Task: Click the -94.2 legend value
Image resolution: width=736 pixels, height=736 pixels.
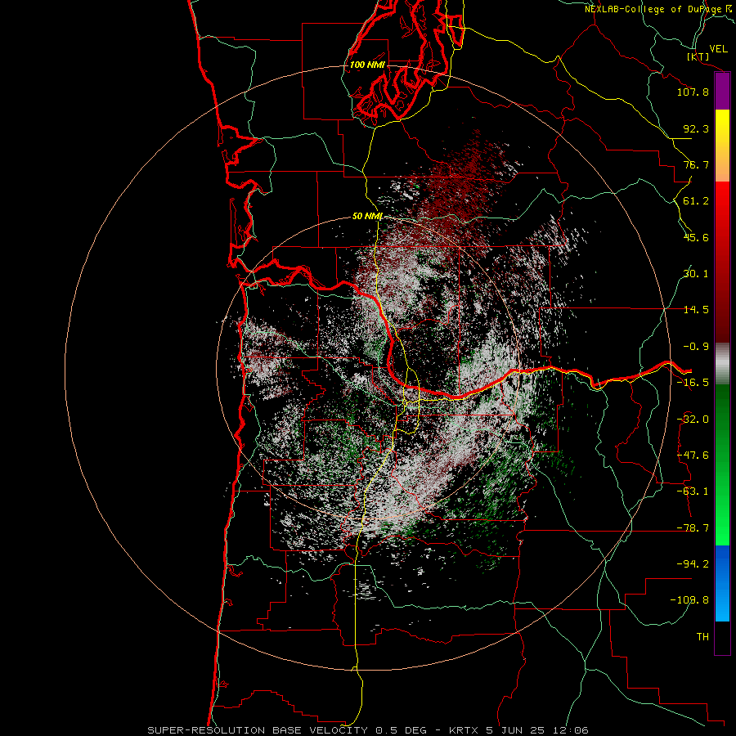Action: click(x=693, y=564)
